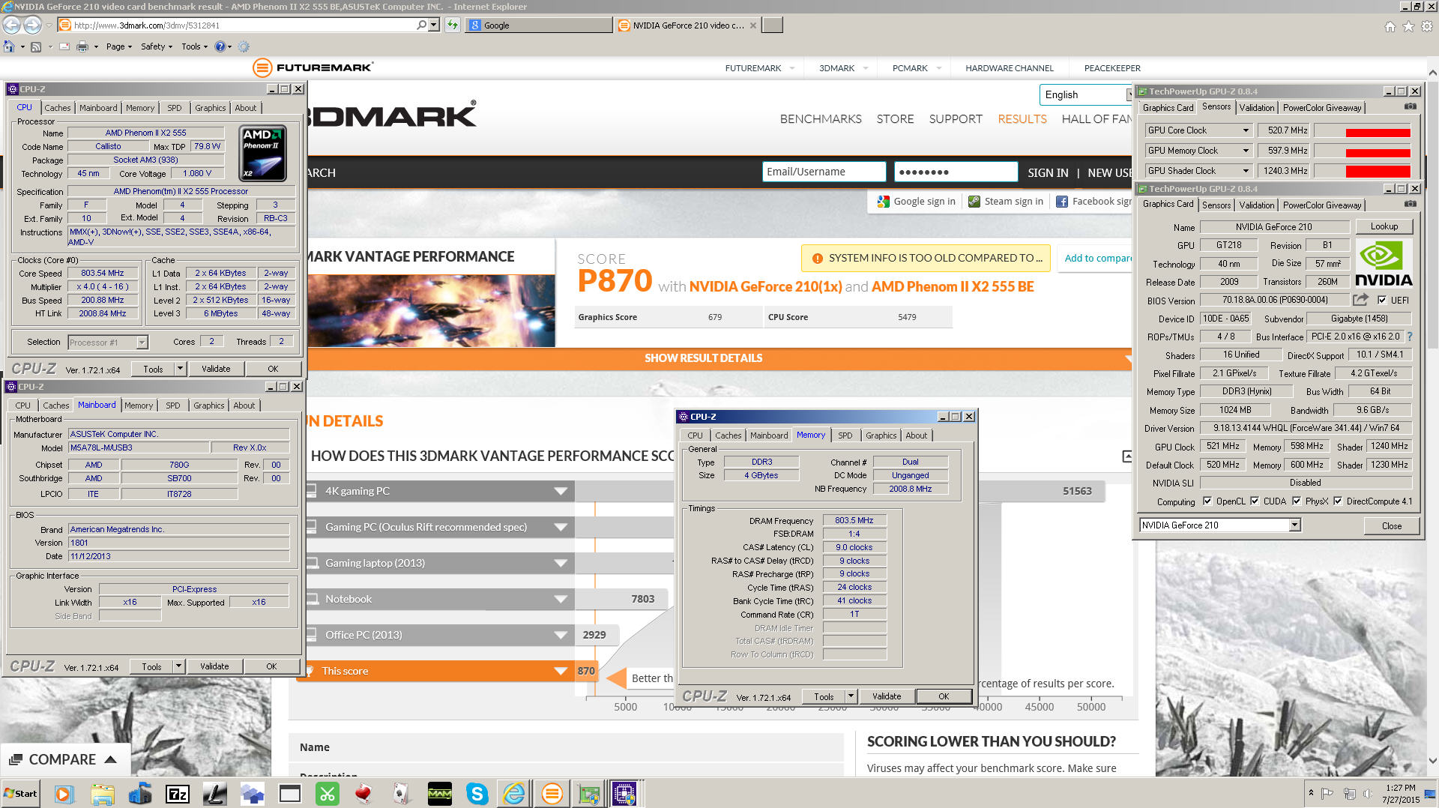Screen dimensions: 1439x808
Task: Click the printer icon in IE toolbar
Action: 82,46
